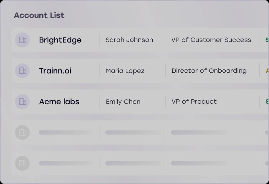Click the Acme labs company building icon
This screenshot has width=269, height=184.
click(x=22, y=102)
